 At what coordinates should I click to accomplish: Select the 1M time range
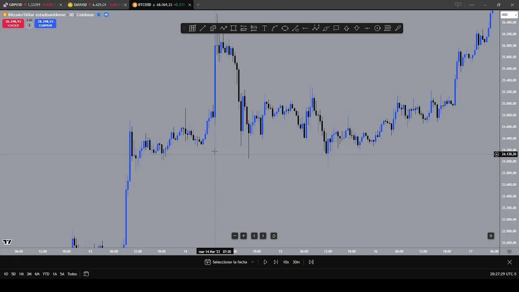(x=21, y=274)
